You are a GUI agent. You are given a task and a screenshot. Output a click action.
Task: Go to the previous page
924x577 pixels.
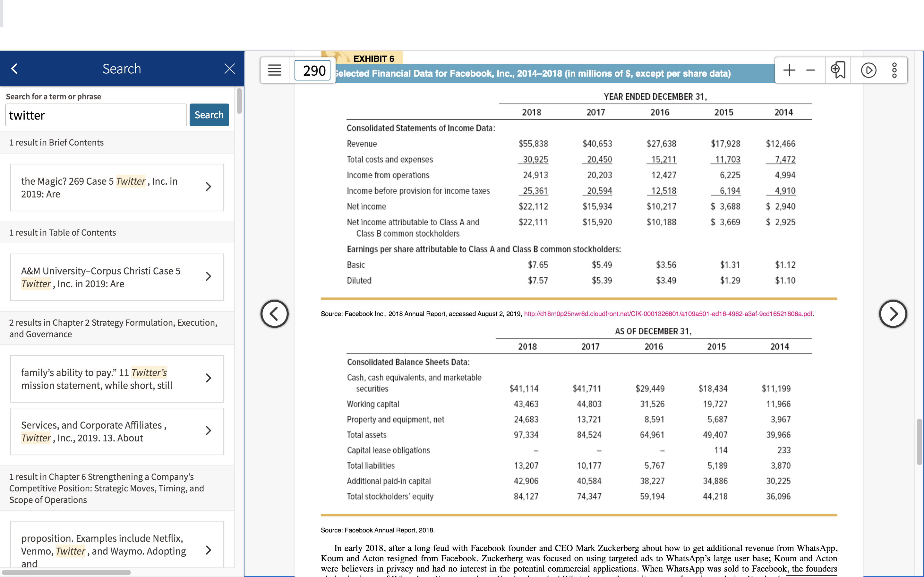pyautogui.click(x=275, y=314)
